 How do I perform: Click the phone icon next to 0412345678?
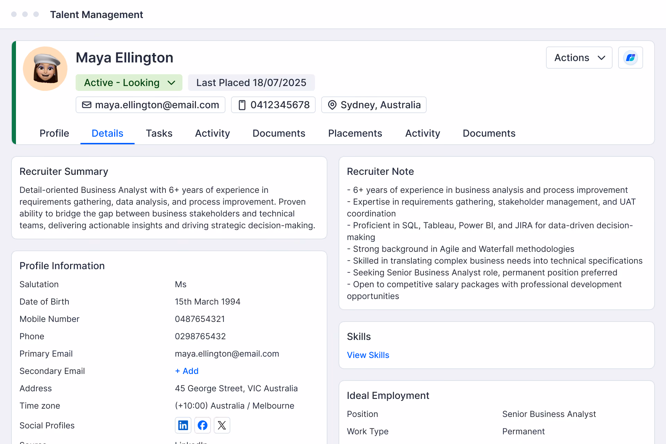242,105
